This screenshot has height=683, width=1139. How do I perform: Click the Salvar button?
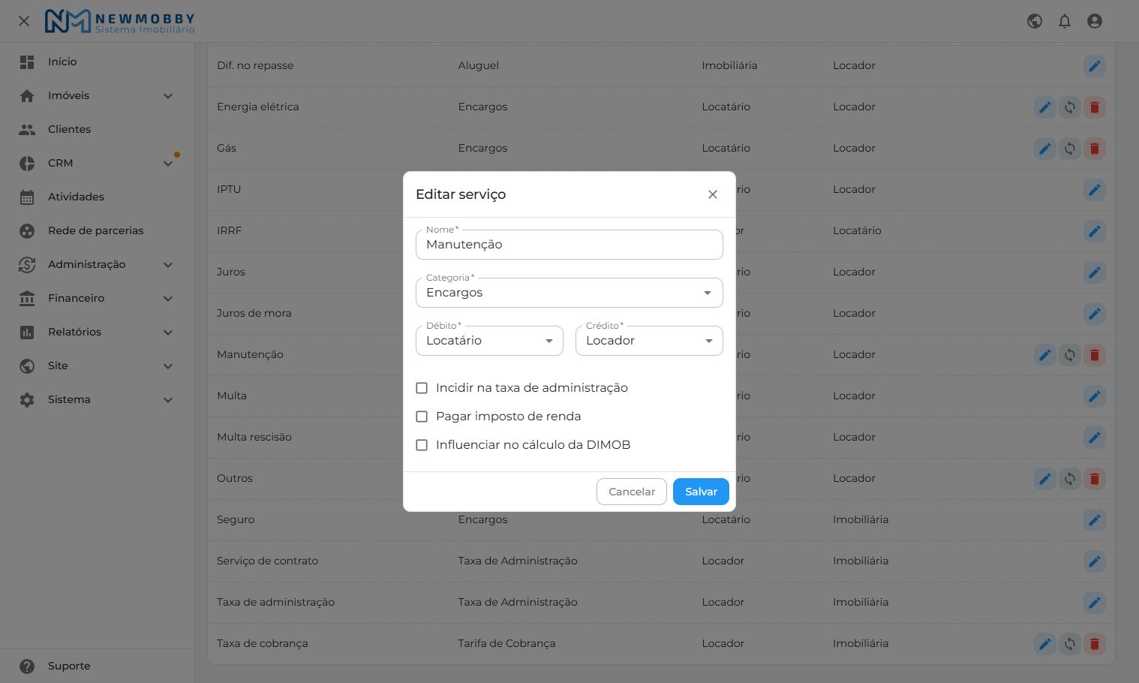(701, 492)
